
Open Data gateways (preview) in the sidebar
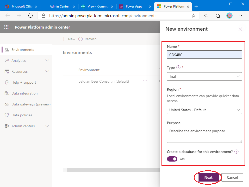point(31,104)
